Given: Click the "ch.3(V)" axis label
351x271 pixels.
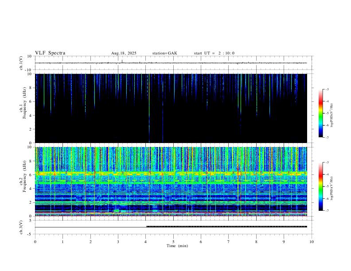Looking at the screenshot, I should (x=21, y=227).
